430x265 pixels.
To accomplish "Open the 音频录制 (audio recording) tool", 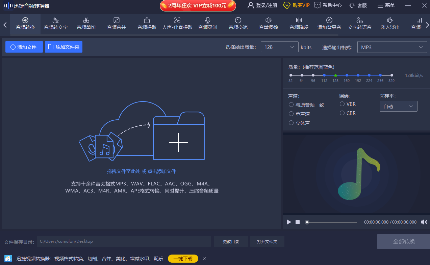I will (208, 24).
